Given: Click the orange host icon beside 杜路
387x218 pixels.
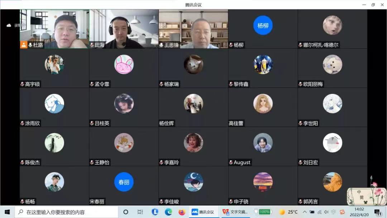Looking at the screenshot, I should [x=24, y=45].
